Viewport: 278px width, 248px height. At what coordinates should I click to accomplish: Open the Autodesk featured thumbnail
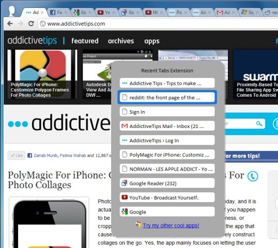[x=97, y=74]
